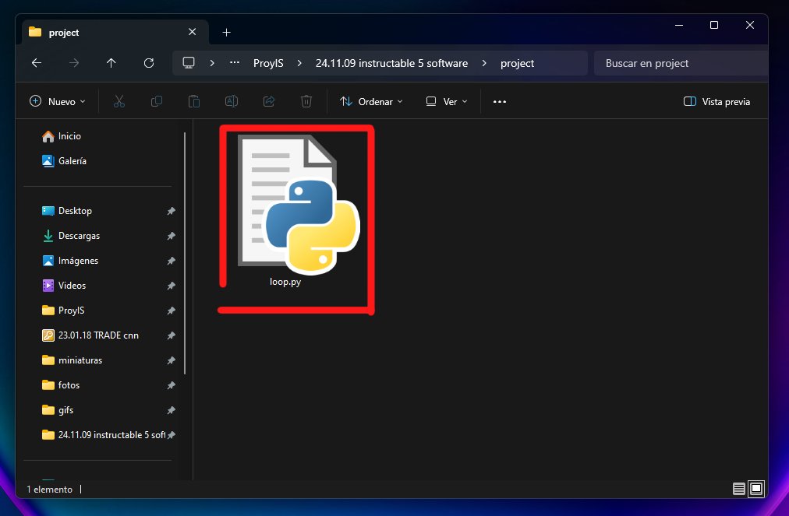Open the Nuevo dropdown menu
789x516 pixels.
pyautogui.click(x=58, y=101)
